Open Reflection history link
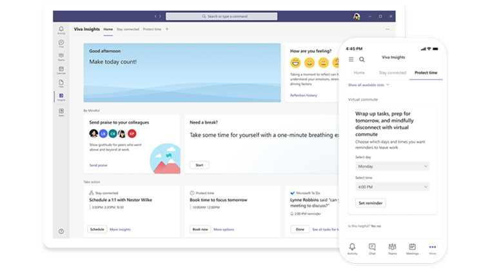This screenshot has width=490, height=276. point(304,95)
